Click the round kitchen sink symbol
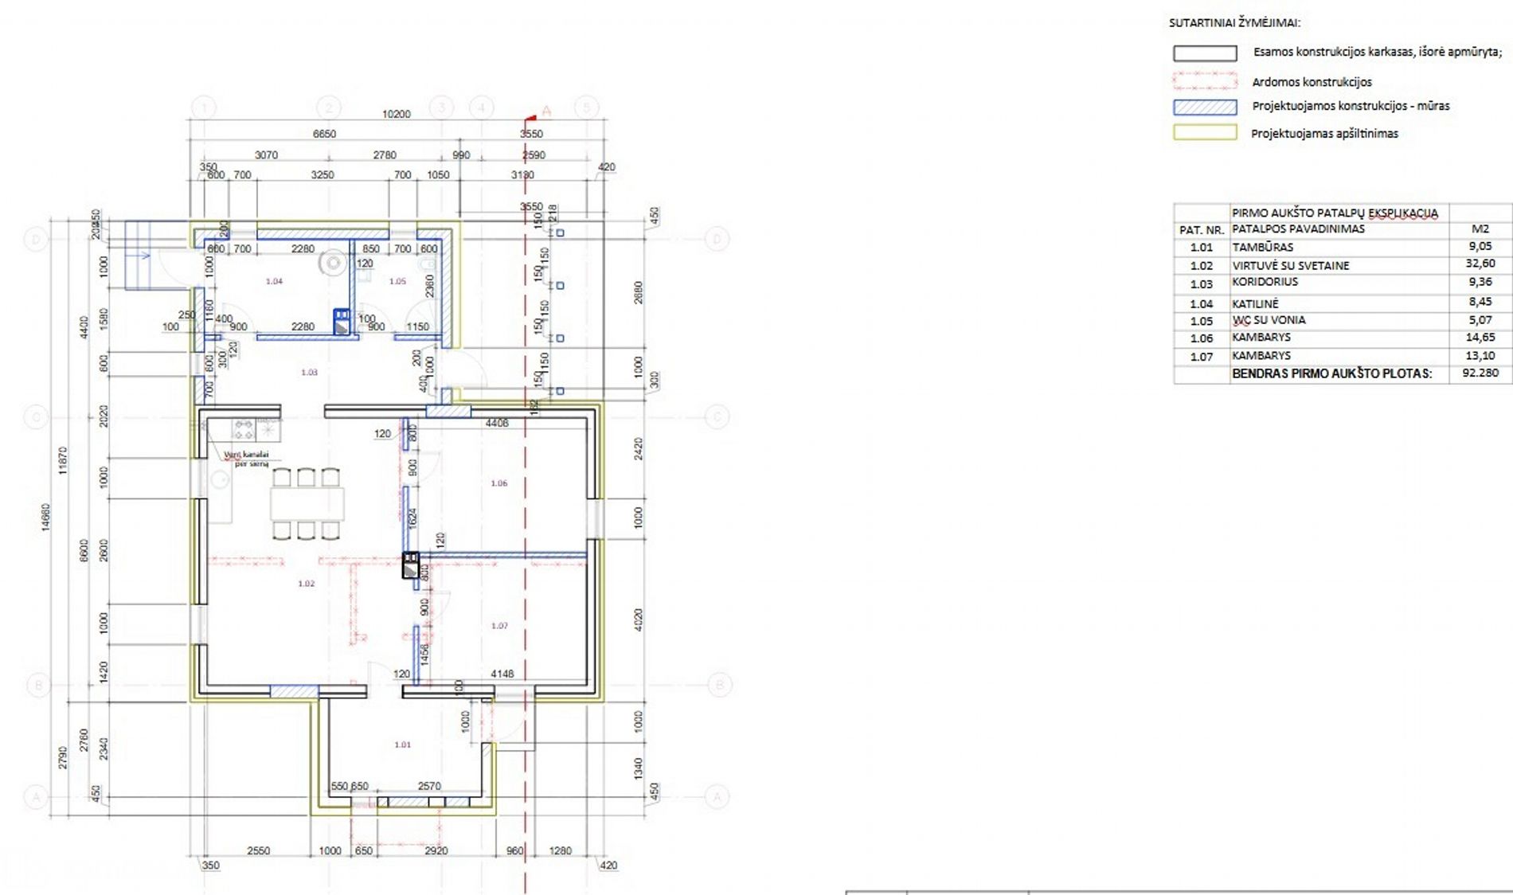The image size is (1513, 895). click(x=220, y=479)
